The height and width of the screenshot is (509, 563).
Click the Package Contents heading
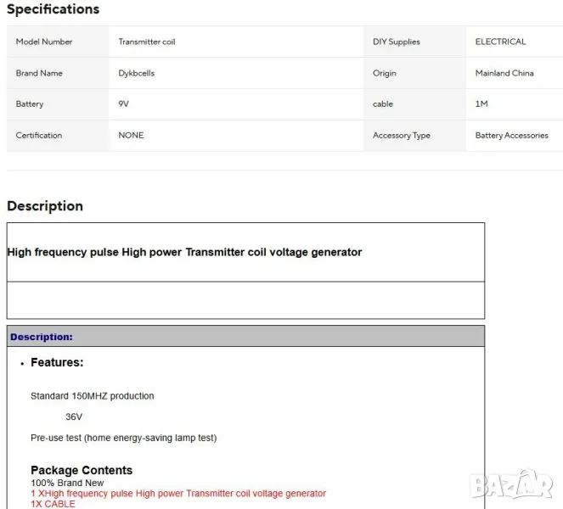click(x=82, y=470)
